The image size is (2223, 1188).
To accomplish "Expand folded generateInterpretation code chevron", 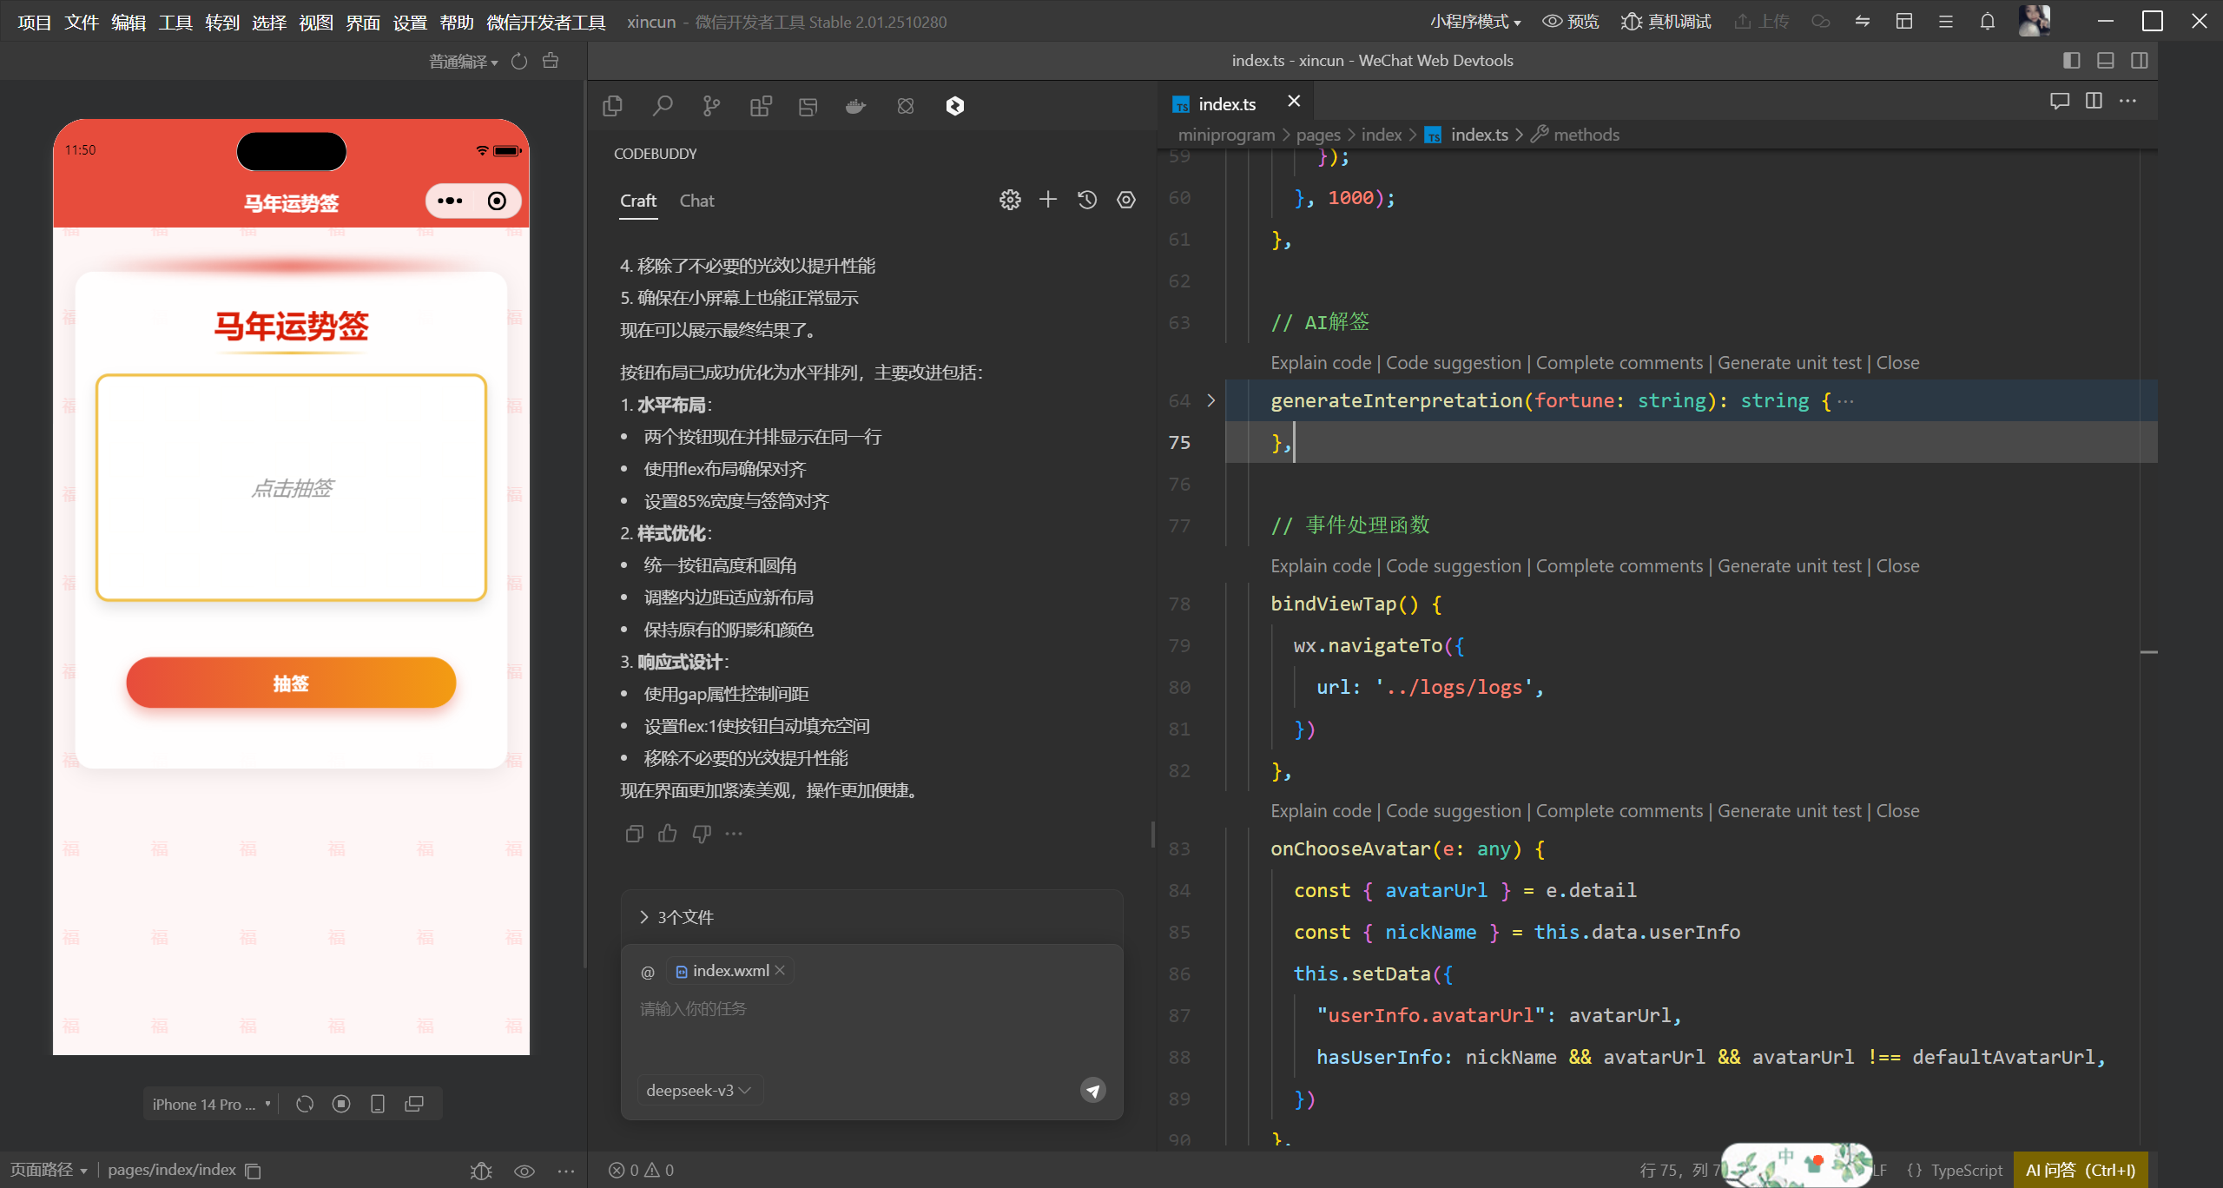I will coord(1211,400).
